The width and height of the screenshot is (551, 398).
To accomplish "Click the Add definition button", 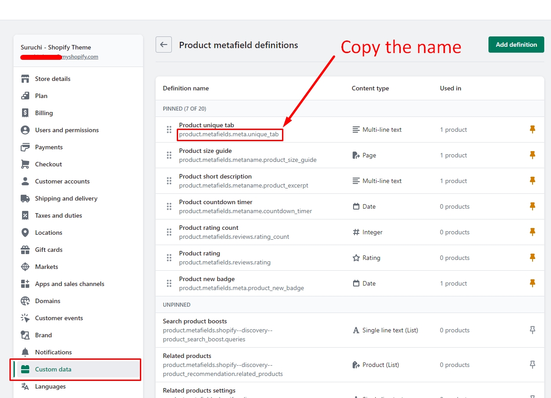I will tap(516, 45).
